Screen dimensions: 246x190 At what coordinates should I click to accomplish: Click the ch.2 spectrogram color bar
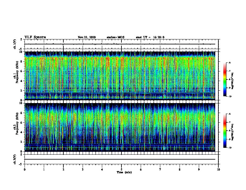[225, 131]
